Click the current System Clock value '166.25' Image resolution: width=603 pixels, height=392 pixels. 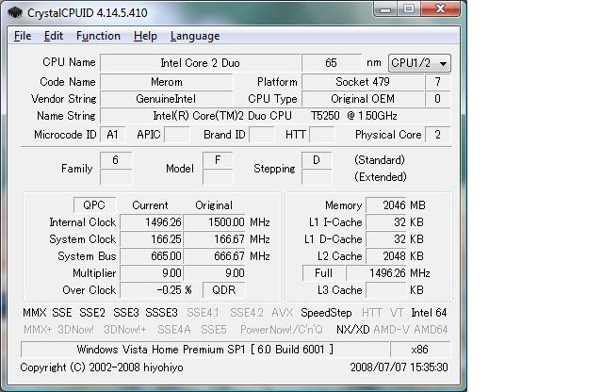point(152,239)
